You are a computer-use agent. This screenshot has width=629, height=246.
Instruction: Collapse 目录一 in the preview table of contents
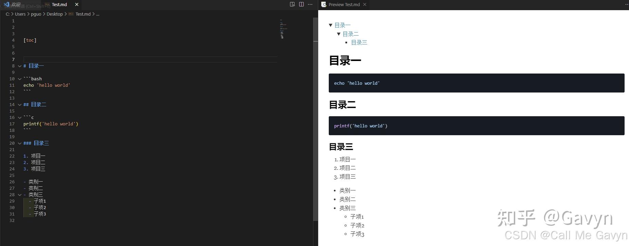pos(330,25)
